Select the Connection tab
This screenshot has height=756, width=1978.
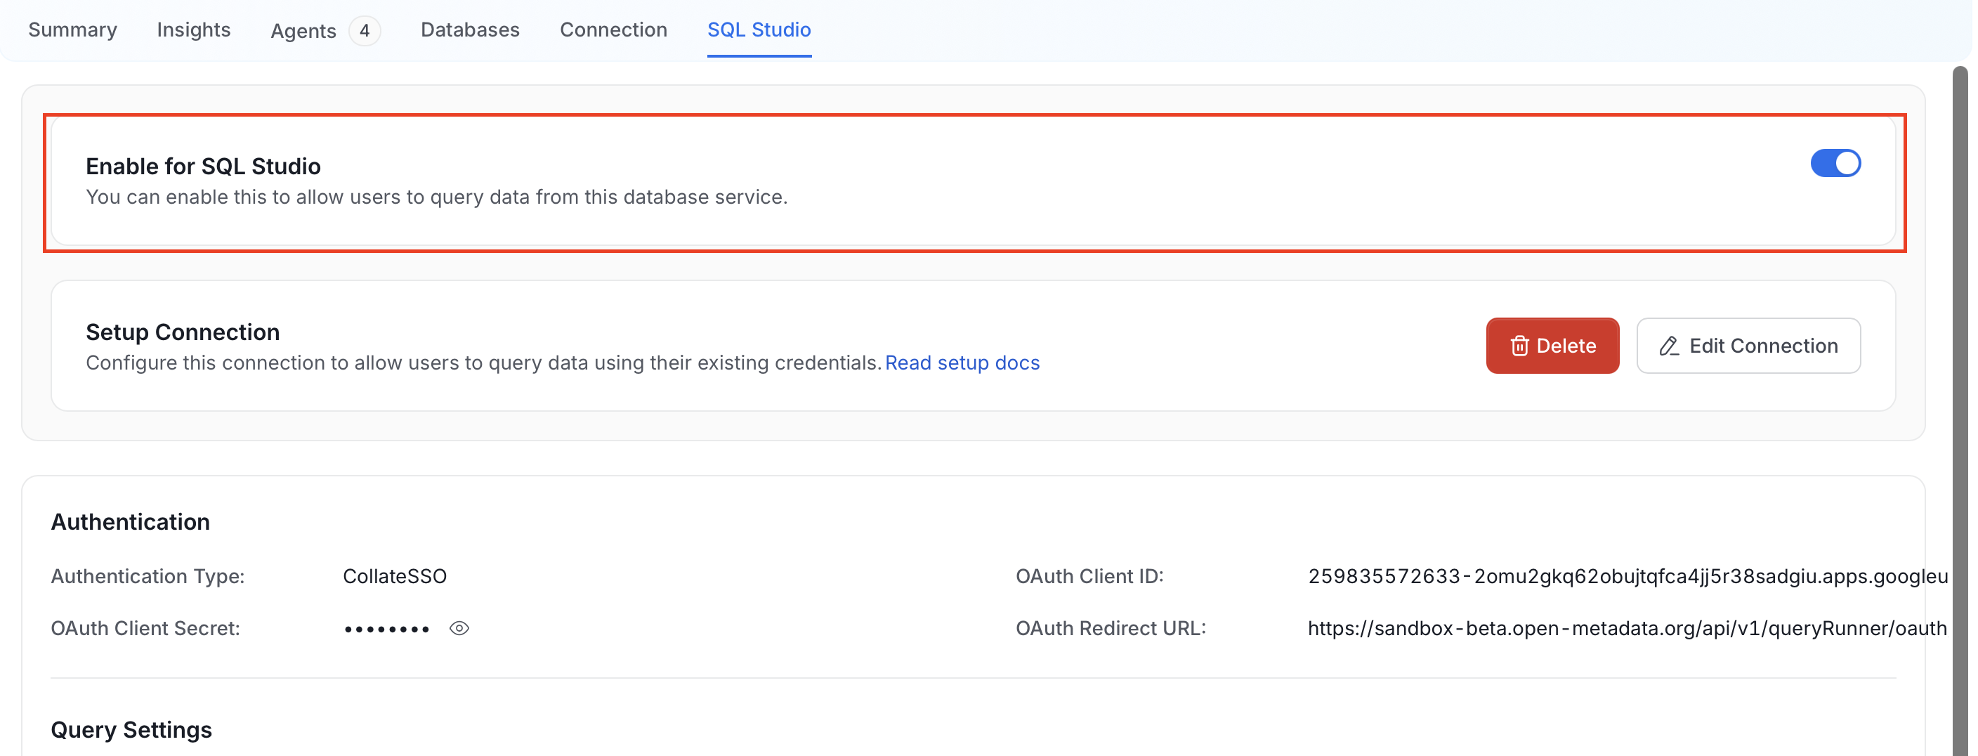613,30
